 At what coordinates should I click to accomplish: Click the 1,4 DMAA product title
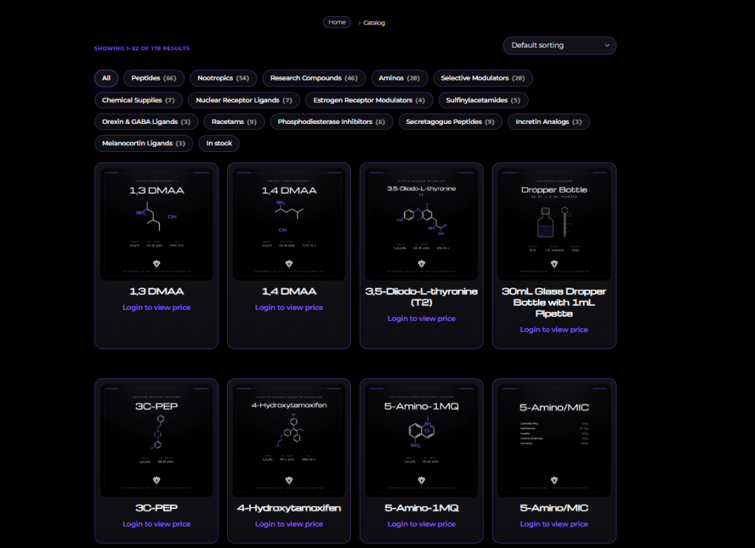[289, 291]
